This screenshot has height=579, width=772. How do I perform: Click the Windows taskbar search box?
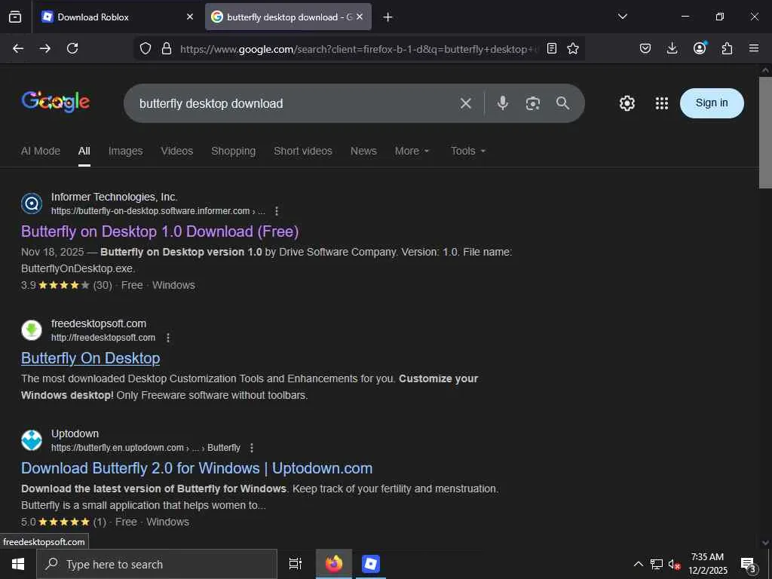157,564
